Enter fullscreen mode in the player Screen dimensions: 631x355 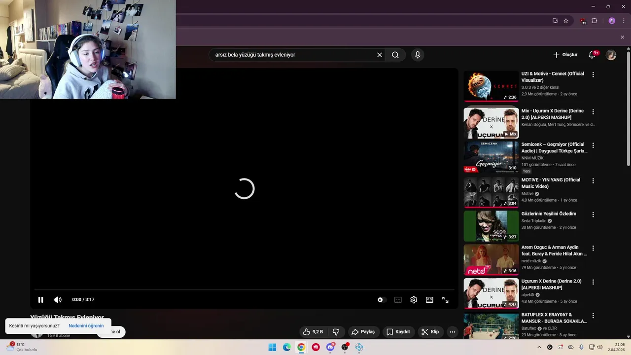pos(445,300)
